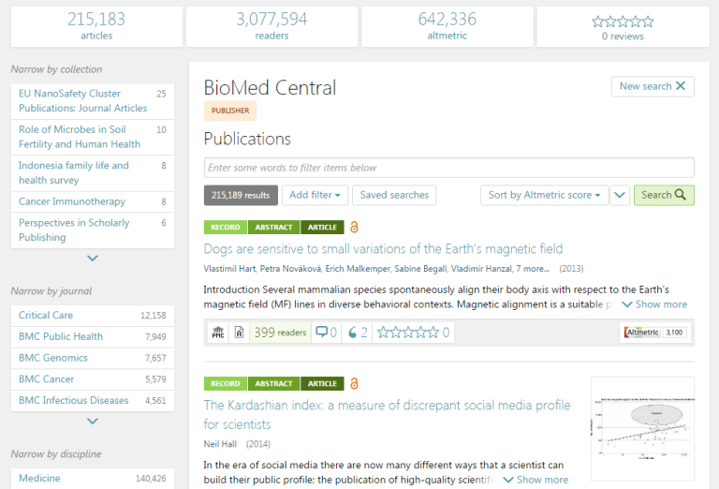Click the PUBLISHER tag
Viewport: 719px width, 489px height.
(230, 111)
